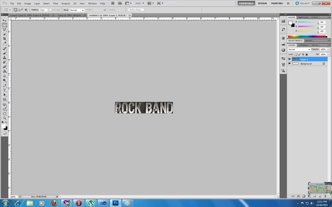332x207 pixels.
Task: Select the Crop tool
Action: tap(5, 39)
